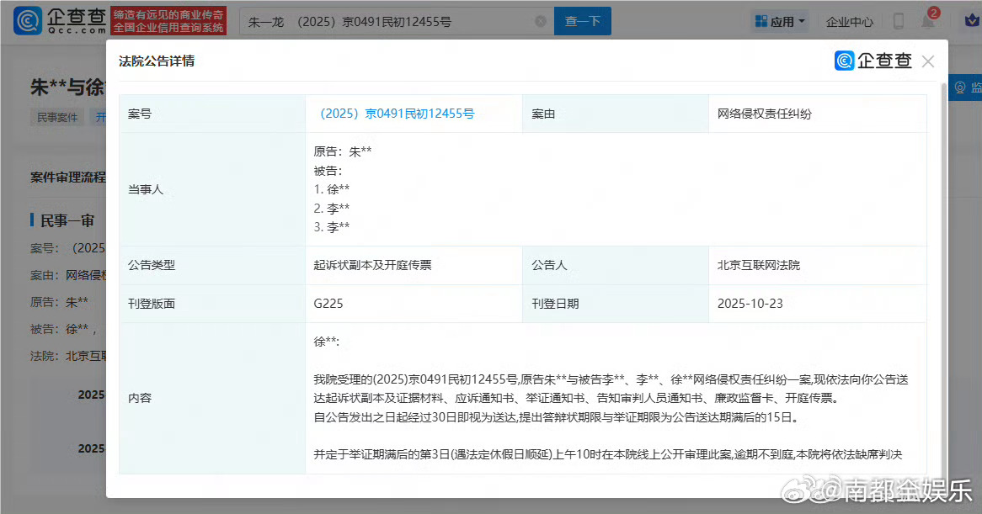Click the sentence starting 自公告发出之日起
Viewport: 982px width, 514px height.
557,417
